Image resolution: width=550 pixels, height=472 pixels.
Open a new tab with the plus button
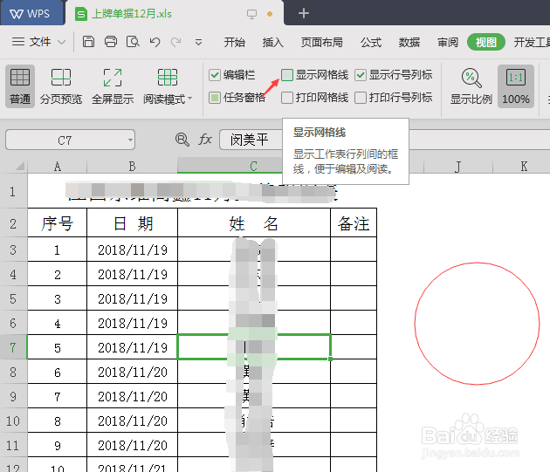click(304, 13)
